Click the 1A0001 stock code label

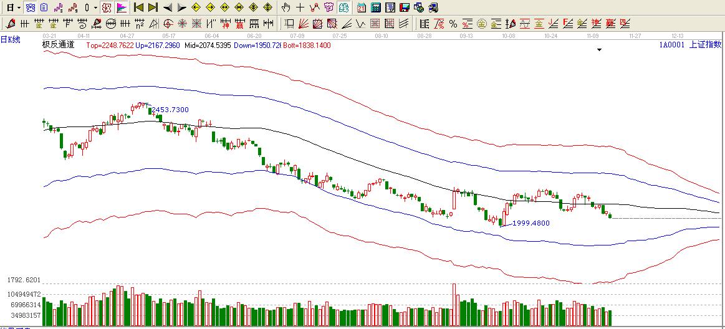[671, 45]
